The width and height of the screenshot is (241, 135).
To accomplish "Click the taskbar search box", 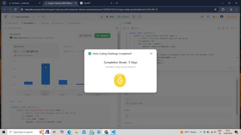I will tap(29, 132).
